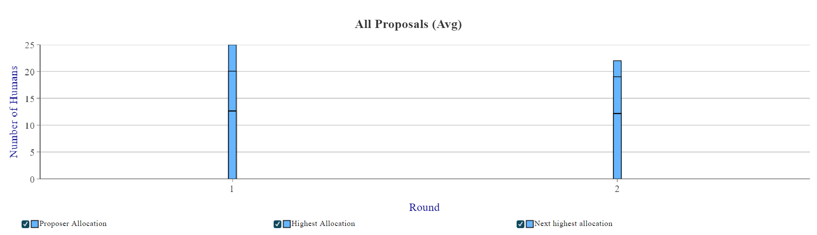Click the Proposer Allocation legend label
Screen dimensions: 817x235
click(x=73, y=224)
